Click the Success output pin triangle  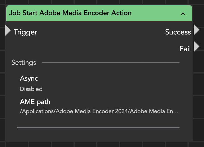point(196,30)
